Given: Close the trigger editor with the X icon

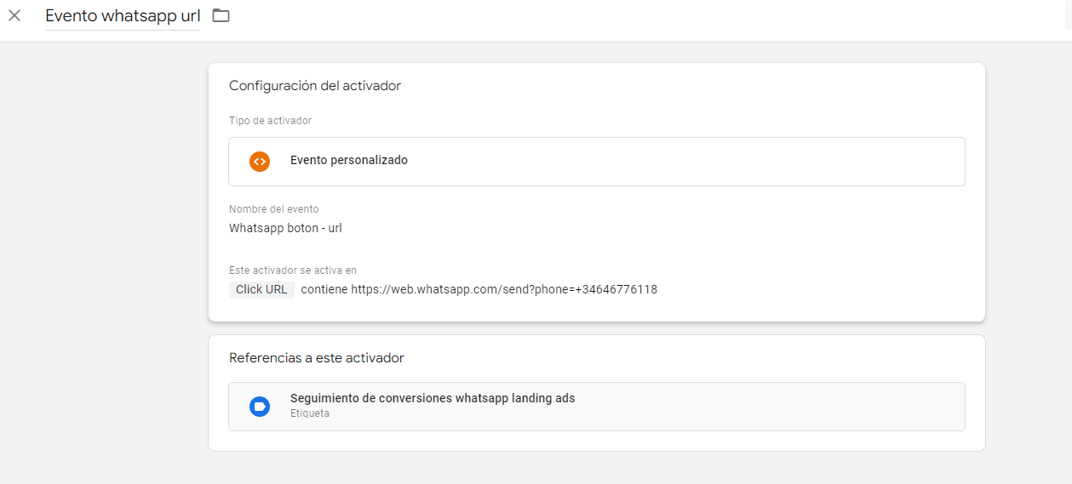Looking at the screenshot, I should click(x=14, y=15).
